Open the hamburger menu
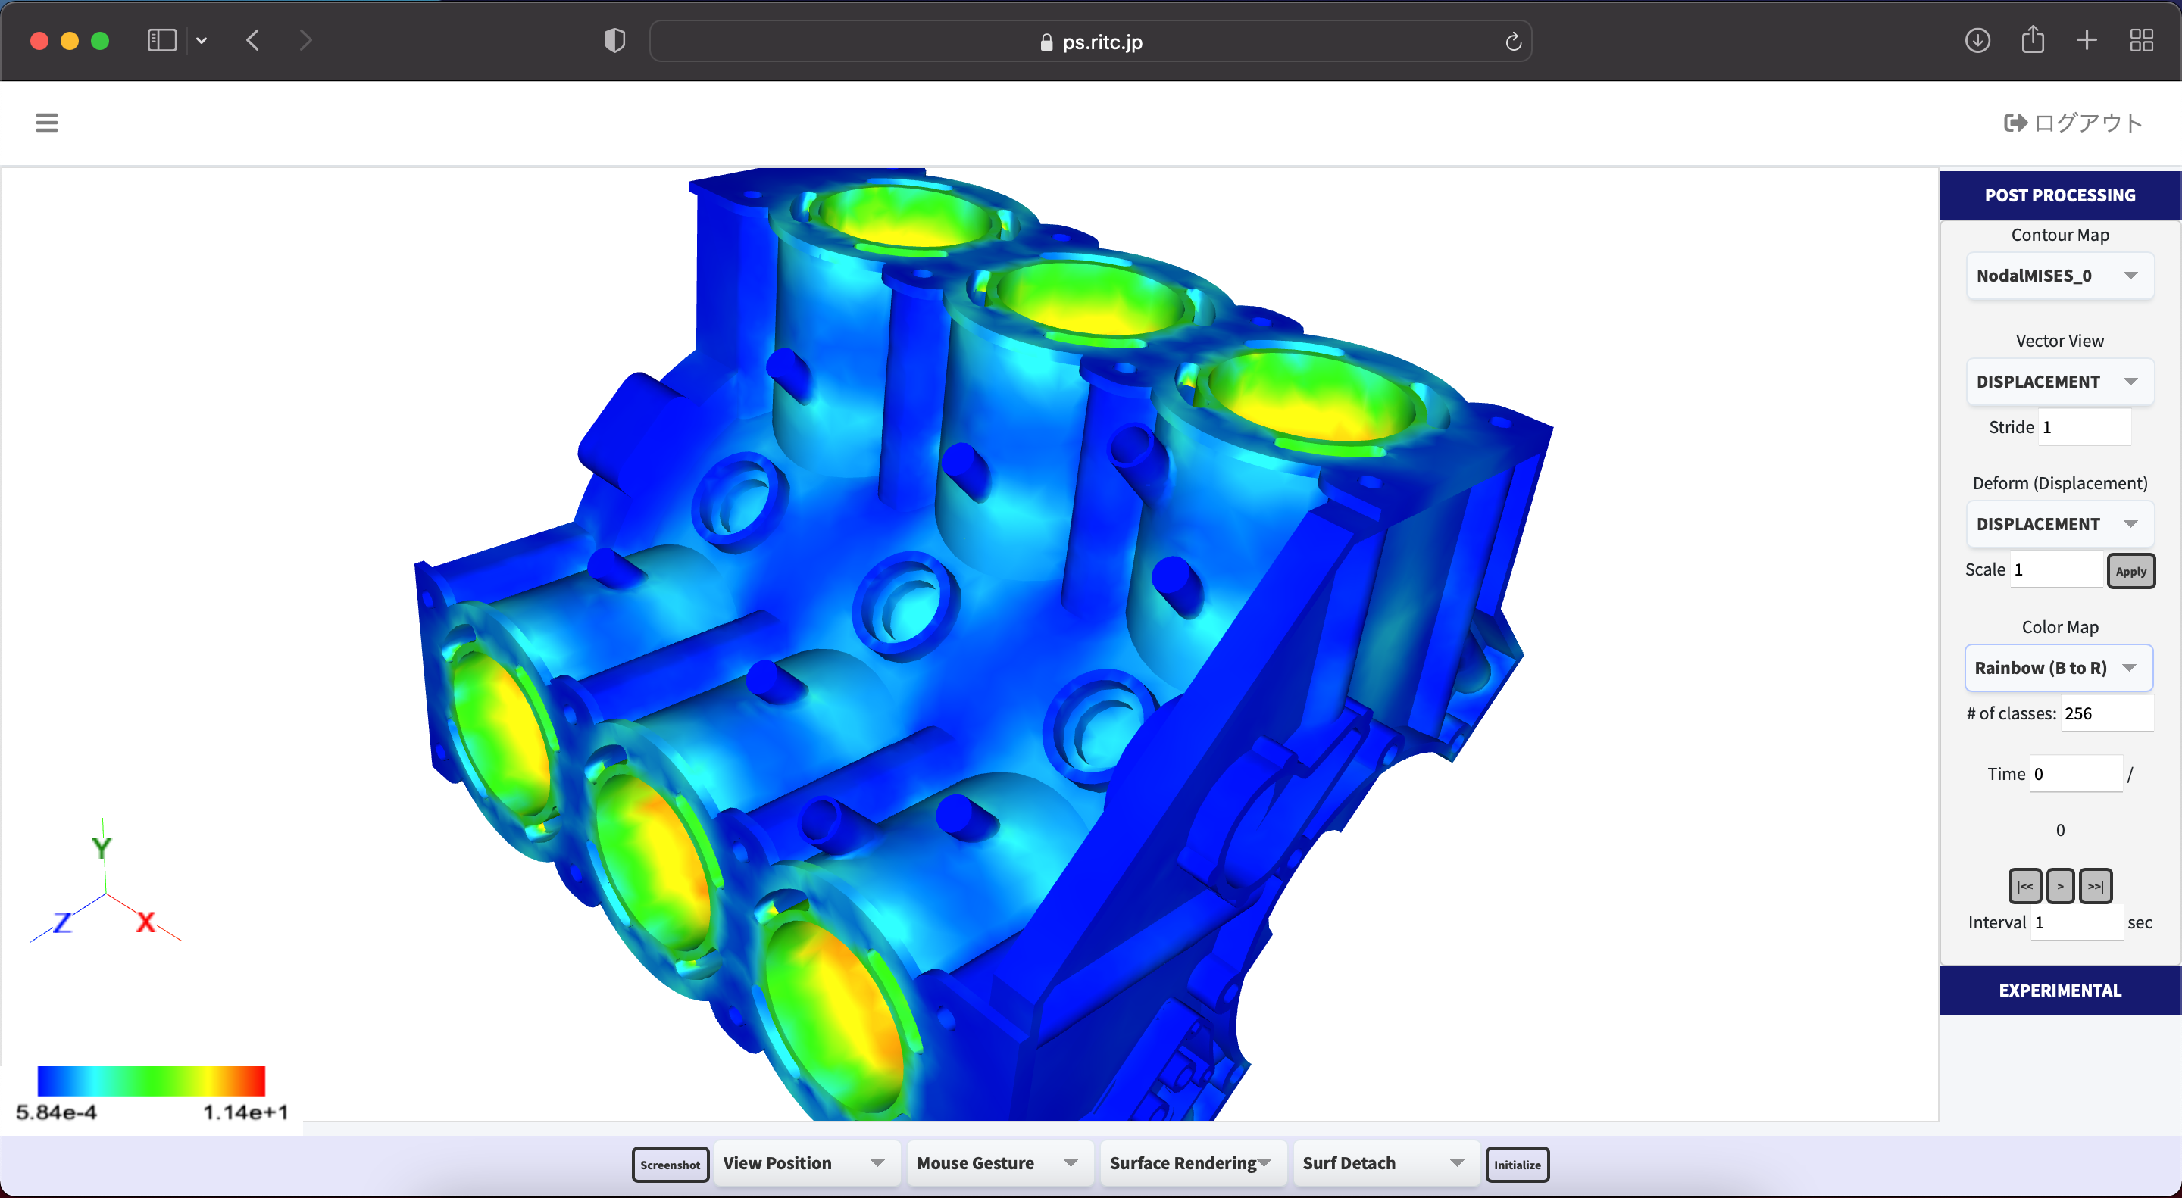The width and height of the screenshot is (2182, 1198). [x=46, y=123]
